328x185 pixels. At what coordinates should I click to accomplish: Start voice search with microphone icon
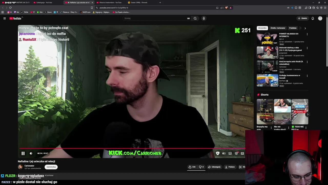(x=204, y=18)
